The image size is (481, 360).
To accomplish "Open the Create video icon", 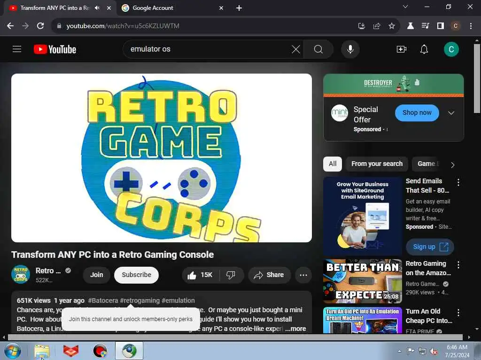I will [402, 49].
